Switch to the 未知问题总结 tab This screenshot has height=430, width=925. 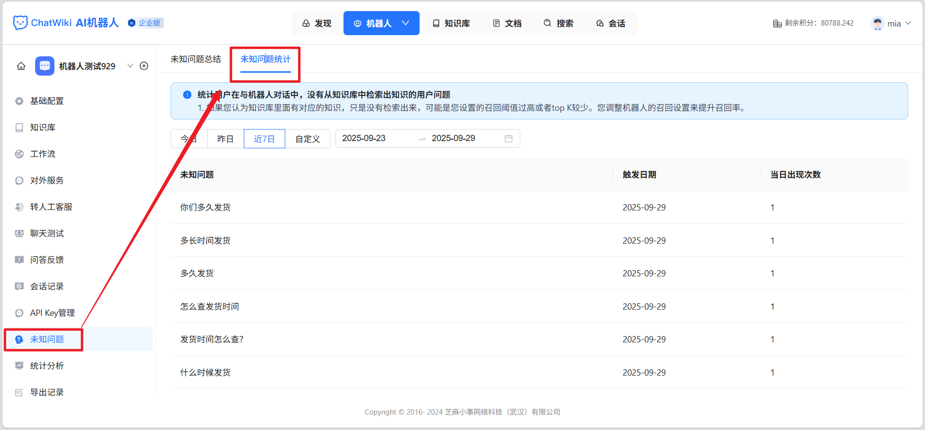point(196,59)
